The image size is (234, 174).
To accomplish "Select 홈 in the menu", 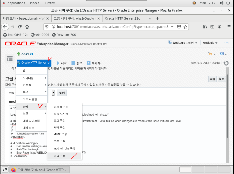I will tap(32, 71).
